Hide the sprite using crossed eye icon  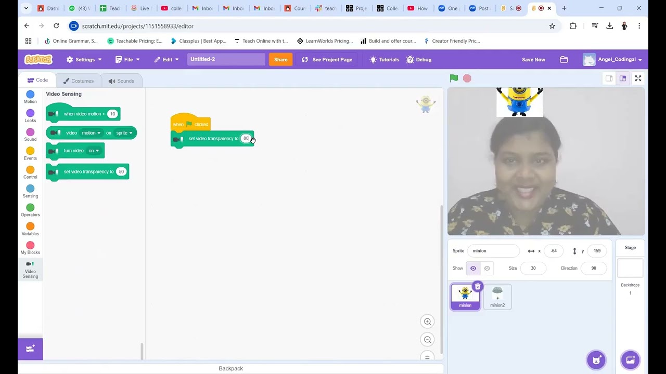(x=486, y=268)
